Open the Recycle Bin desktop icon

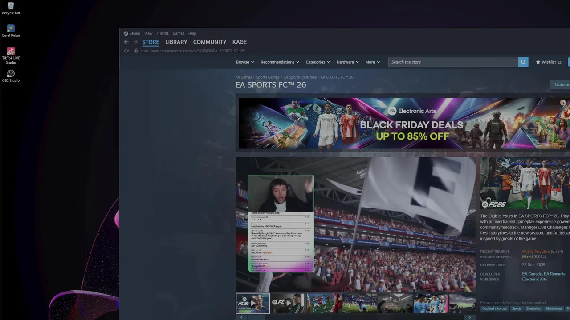pos(11,8)
